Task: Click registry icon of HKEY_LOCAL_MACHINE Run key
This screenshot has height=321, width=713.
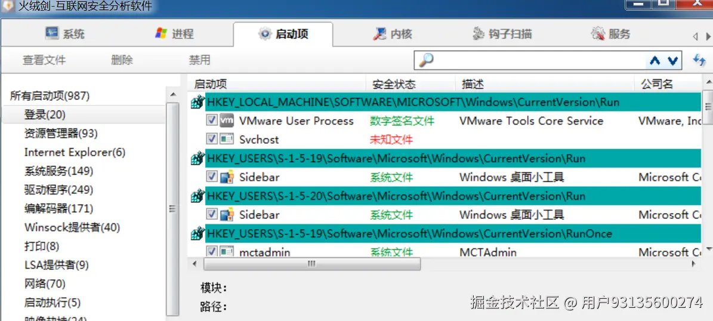Action: click(x=197, y=103)
